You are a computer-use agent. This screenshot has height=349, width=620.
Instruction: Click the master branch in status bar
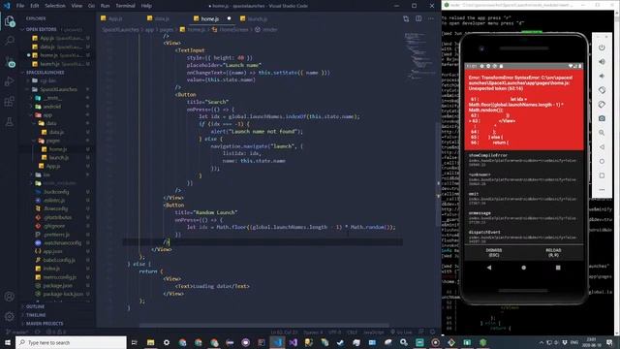point(17,333)
